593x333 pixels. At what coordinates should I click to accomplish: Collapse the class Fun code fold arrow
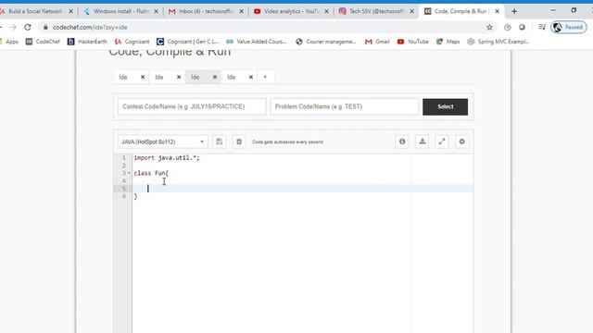[129, 173]
